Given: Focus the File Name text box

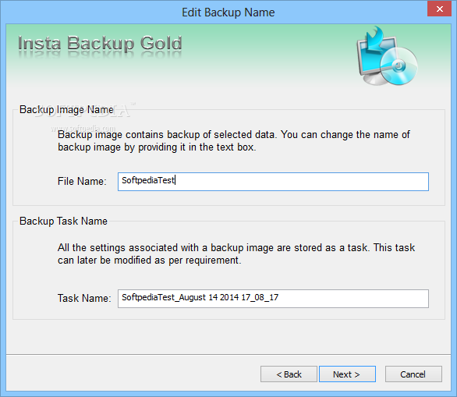Looking at the screenshot, I should coord(273,182).
